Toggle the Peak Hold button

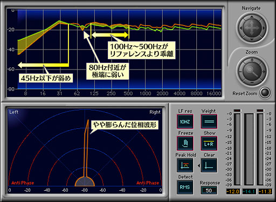(x=185, y=165)
